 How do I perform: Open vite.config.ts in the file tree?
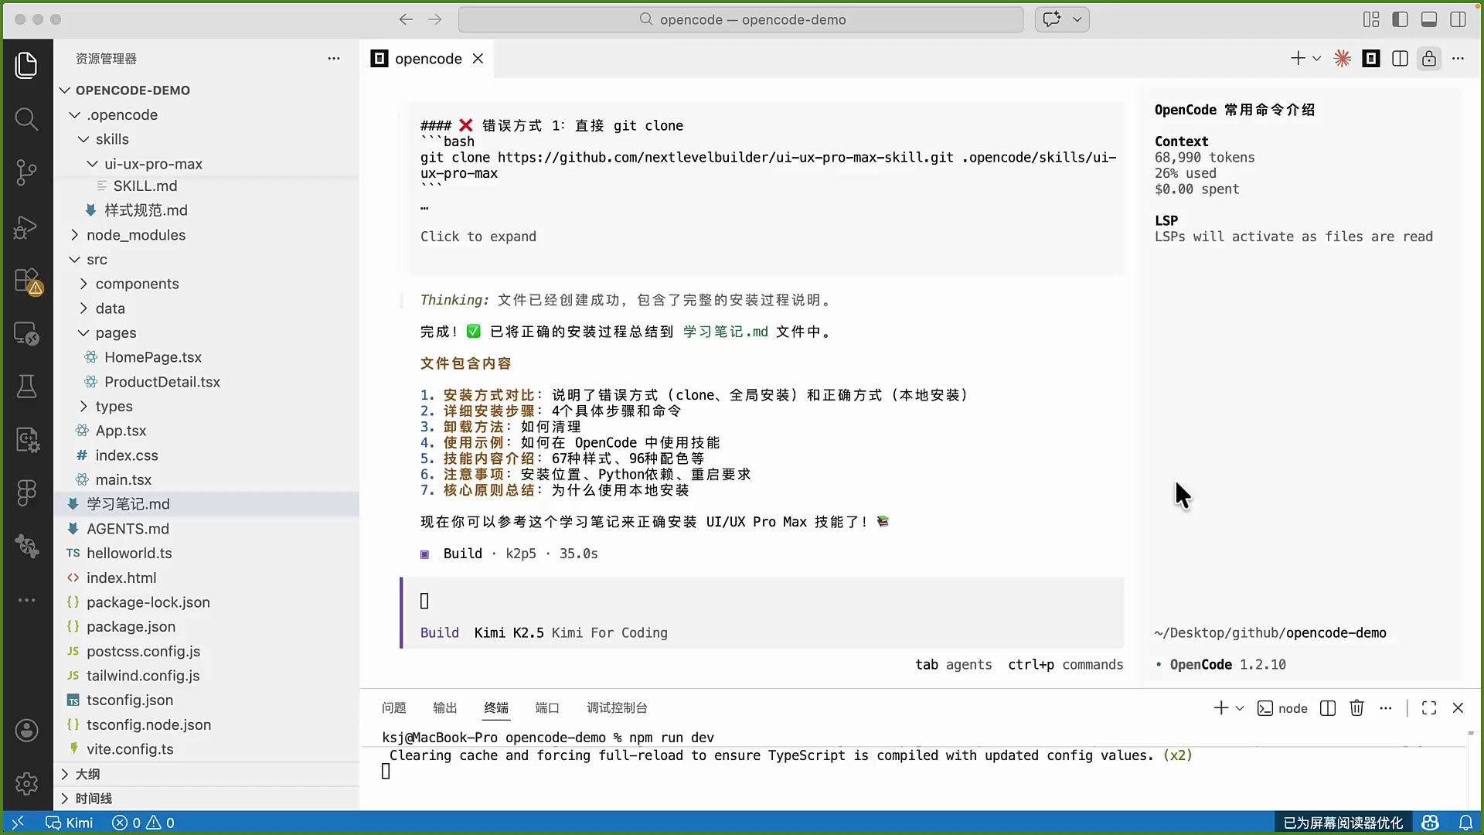[130, 749]
